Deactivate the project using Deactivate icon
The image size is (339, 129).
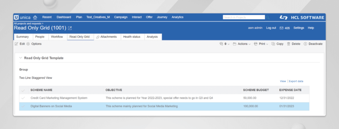pos(305,44)
